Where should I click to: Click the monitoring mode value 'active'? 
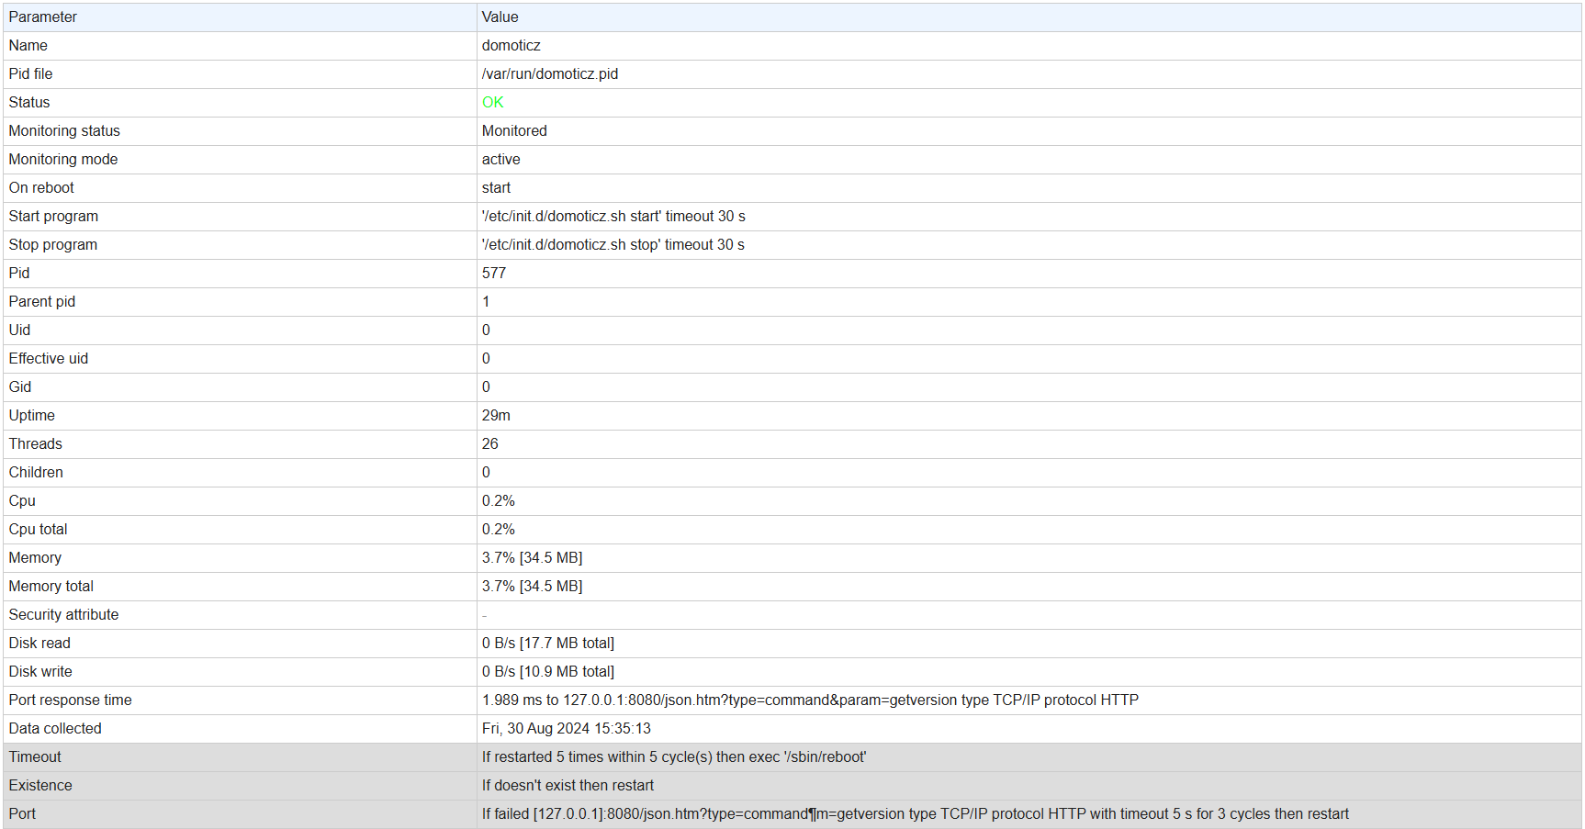tap(501, 160)
